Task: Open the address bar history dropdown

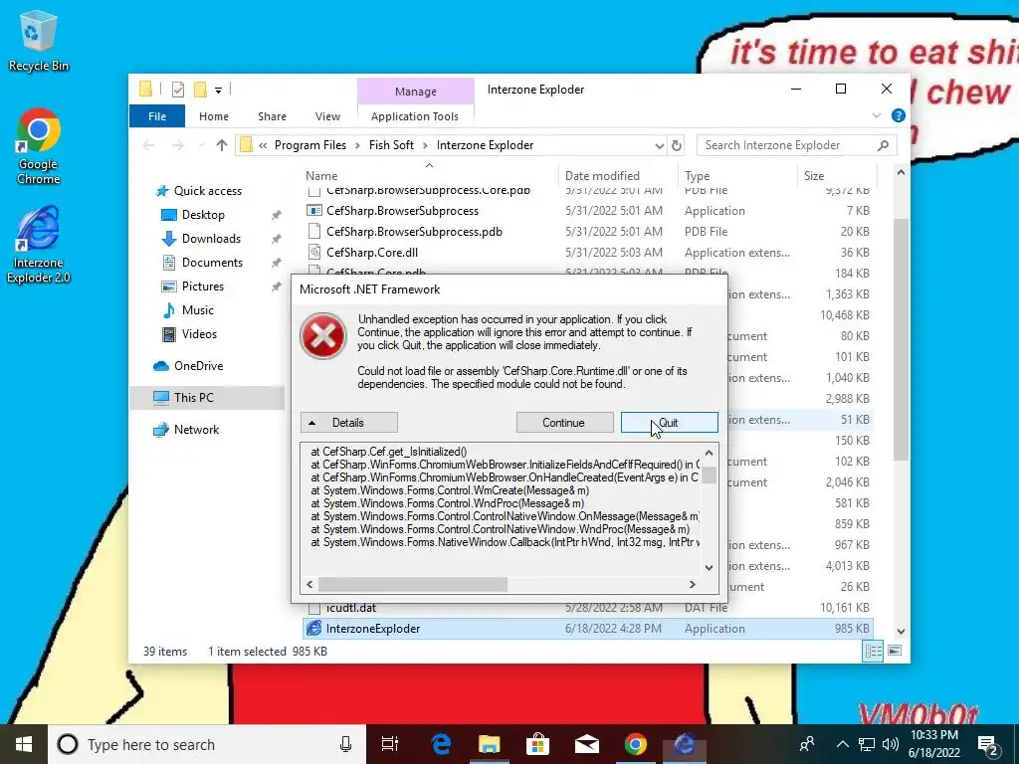Action: click(659, 145)
